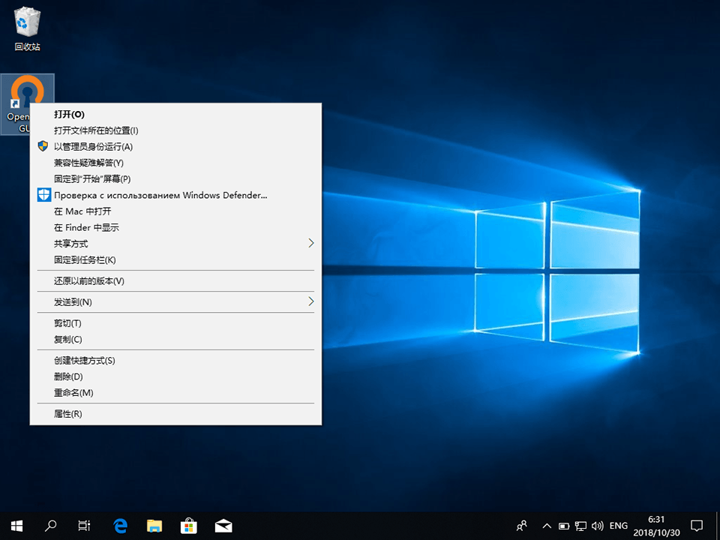
Task: Click the network tray icon
Action: pos(580,526)
